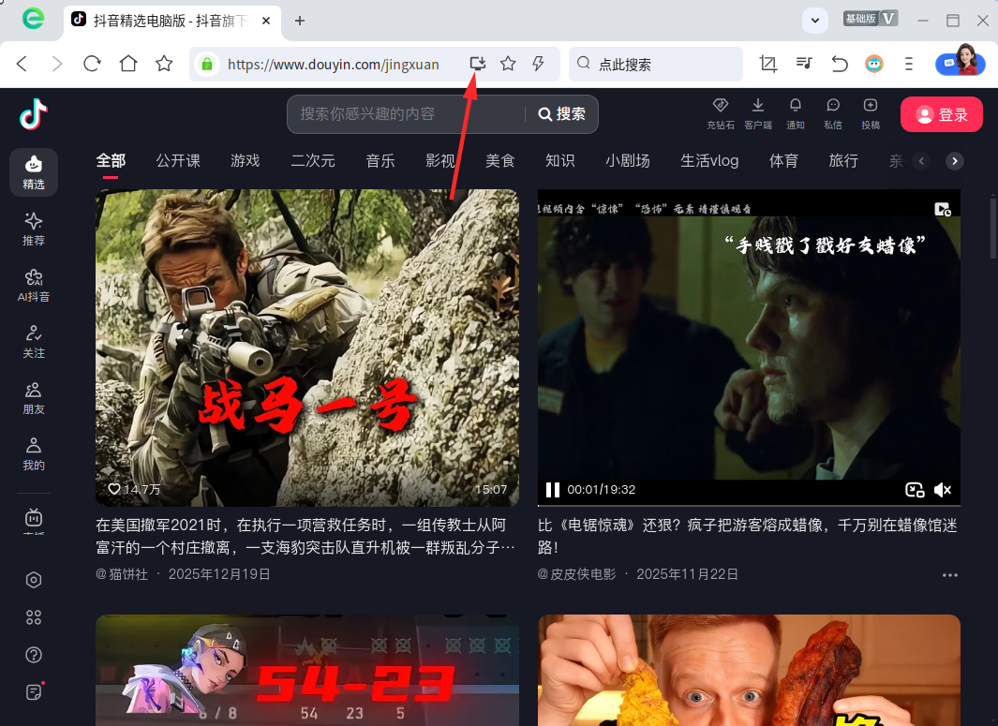Switch to 生活vlog tab
The width and height of the screenshot is (998, 726).
709,161
